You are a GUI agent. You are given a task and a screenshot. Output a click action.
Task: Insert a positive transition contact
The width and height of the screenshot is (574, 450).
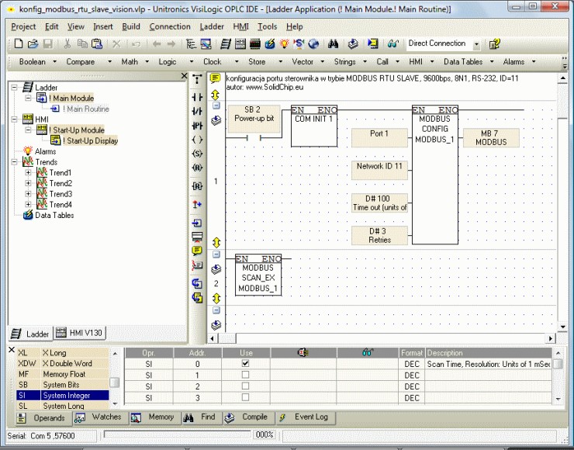coord(197,126)
